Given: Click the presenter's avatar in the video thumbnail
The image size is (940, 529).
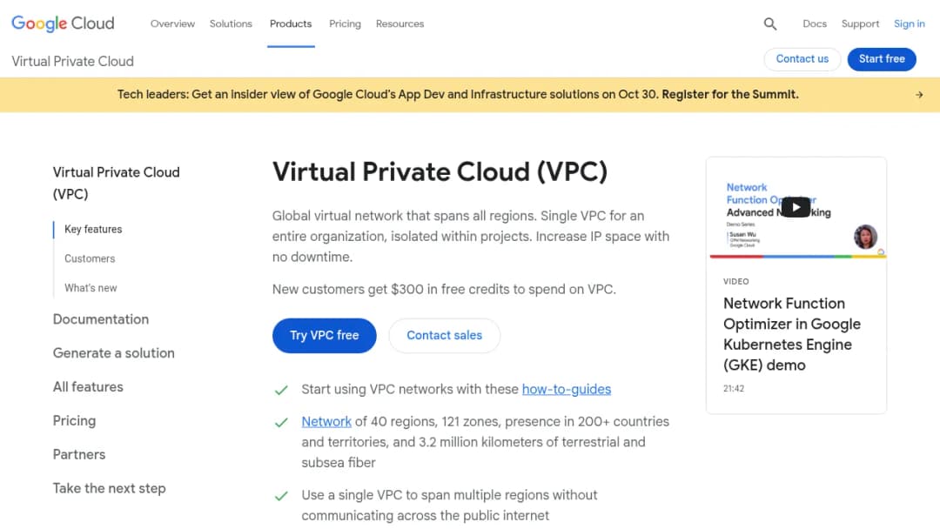Looking at the screenshot, I should (x=865, y=237).
